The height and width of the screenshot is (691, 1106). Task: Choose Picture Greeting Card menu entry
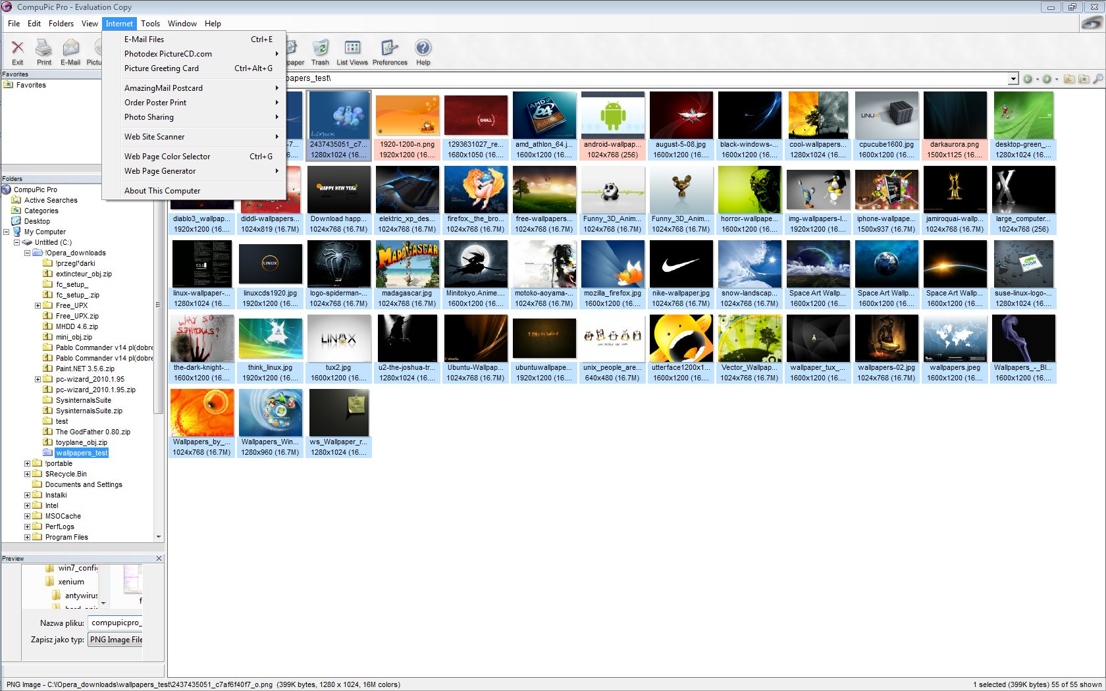[x=194, y=68]
